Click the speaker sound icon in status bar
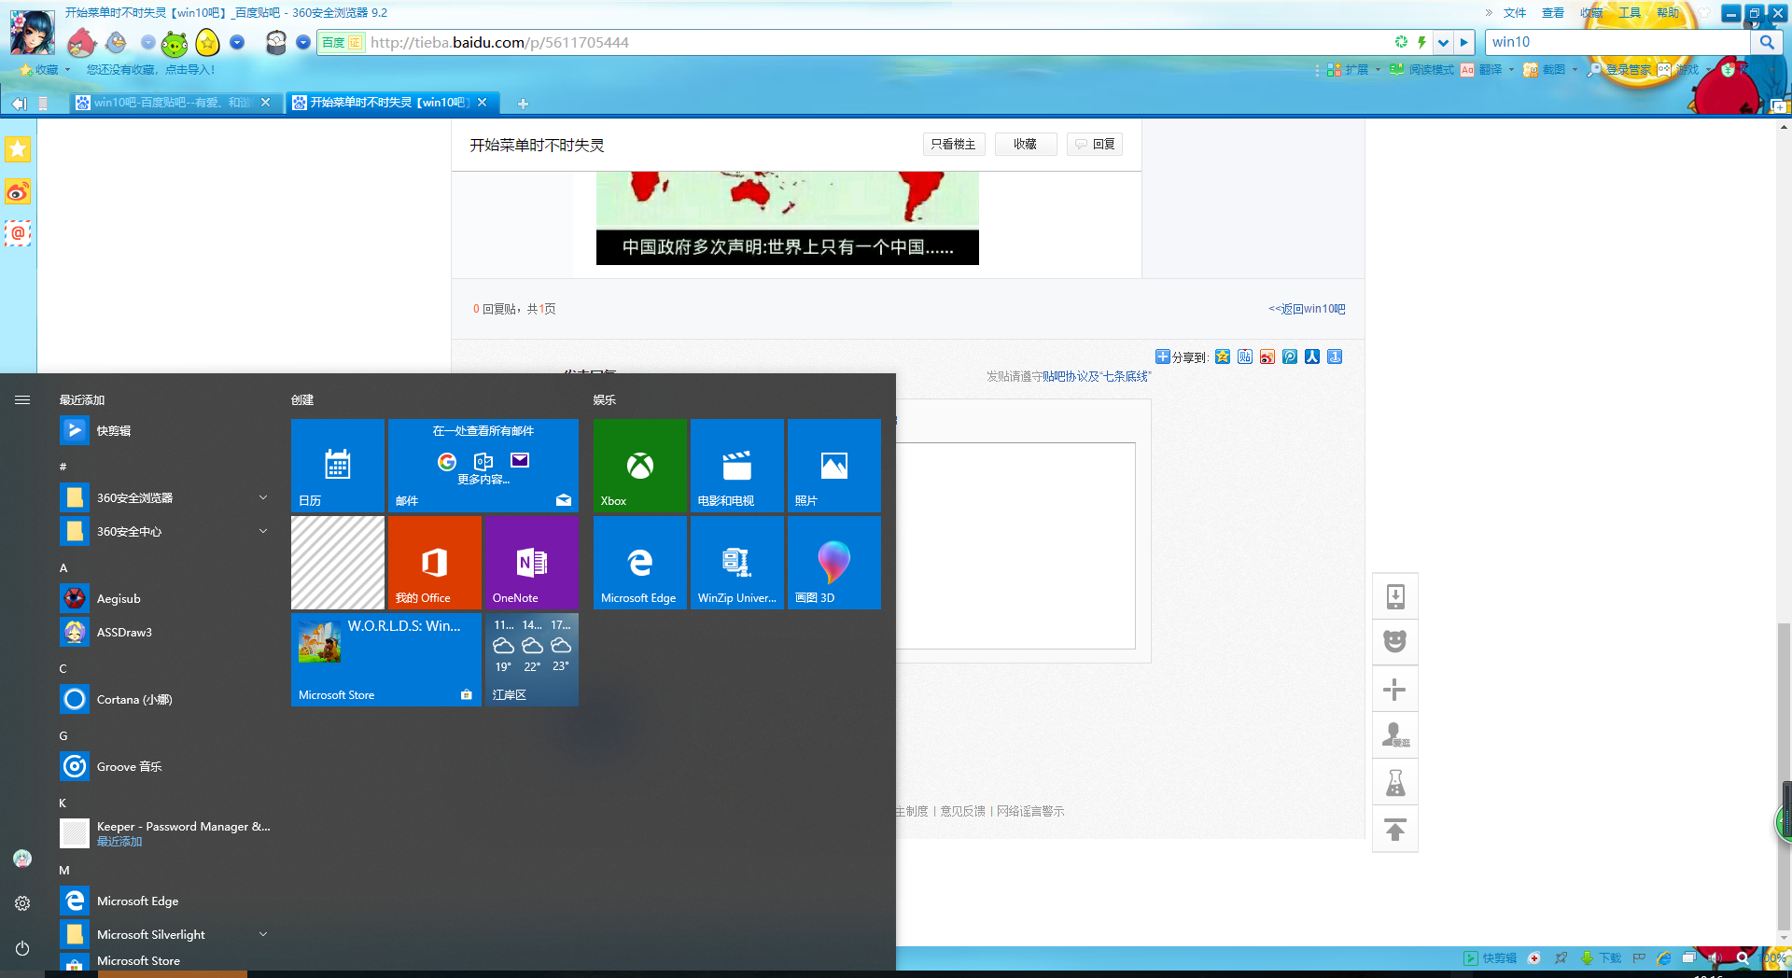Viewport: 1792px width, 978px height. tap(1715, 958)
